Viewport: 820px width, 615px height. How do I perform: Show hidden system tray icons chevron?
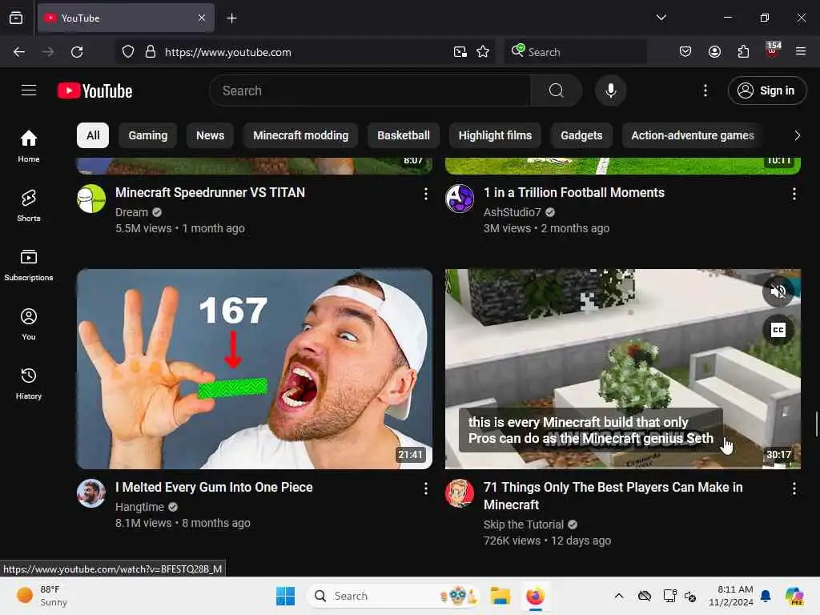pos(619,596)
